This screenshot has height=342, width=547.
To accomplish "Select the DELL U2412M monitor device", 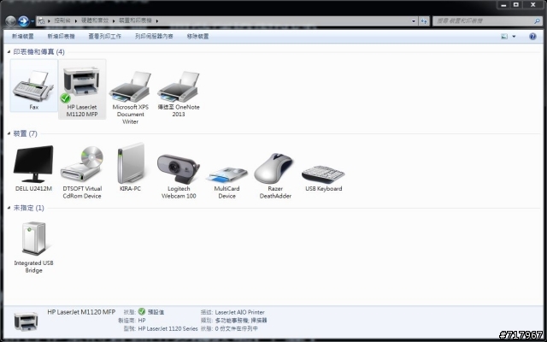I will [x=33, y=168].
